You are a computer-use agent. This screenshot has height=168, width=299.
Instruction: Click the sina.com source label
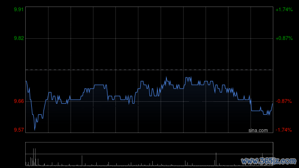tap(258, 130)
